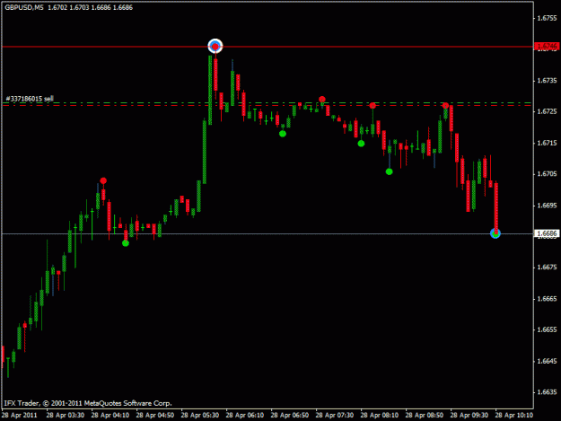The height and width of the screenshot is (421, 561).
Task: Click the 28 Apr 09:30 time label
Action: pos(469,416)
